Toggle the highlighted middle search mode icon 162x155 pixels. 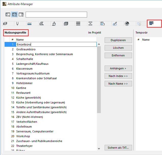click(14, 14)
